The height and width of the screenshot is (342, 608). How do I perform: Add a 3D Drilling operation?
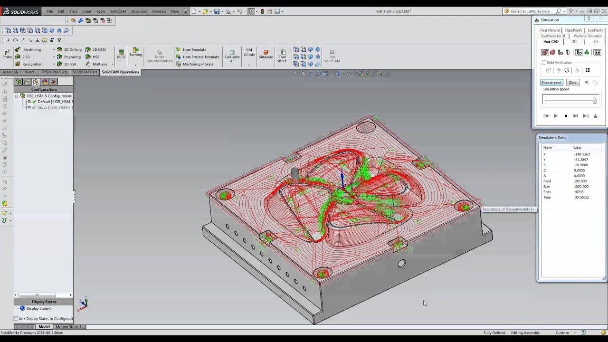point(69,49)
